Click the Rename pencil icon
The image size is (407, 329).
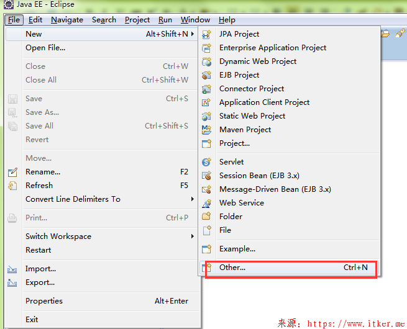click(x=12, y=172)
